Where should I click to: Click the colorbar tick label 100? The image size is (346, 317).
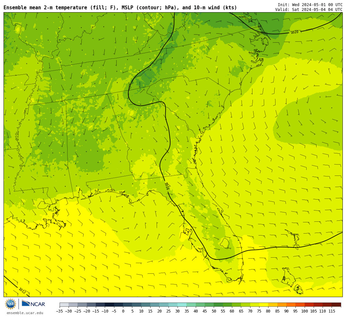click(x=305, y=311)
